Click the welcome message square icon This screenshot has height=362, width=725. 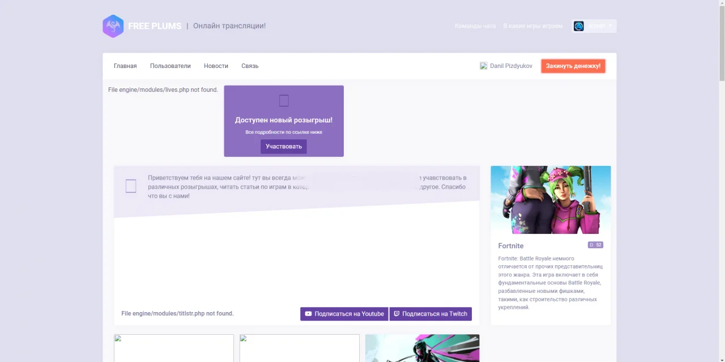131,186
